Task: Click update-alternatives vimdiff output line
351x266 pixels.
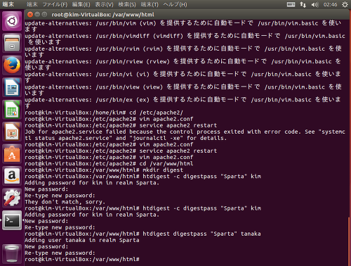Action: pos(185,39)
